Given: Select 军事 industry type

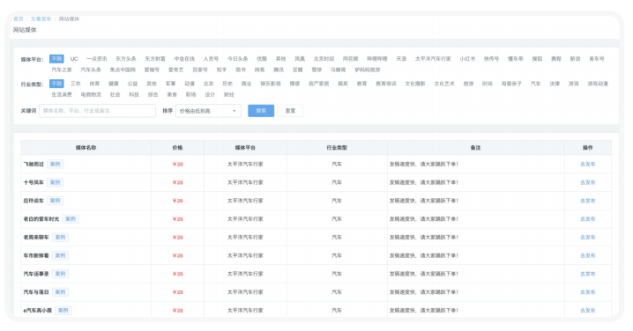Looking at the screenshot, I should pos(170,84).
